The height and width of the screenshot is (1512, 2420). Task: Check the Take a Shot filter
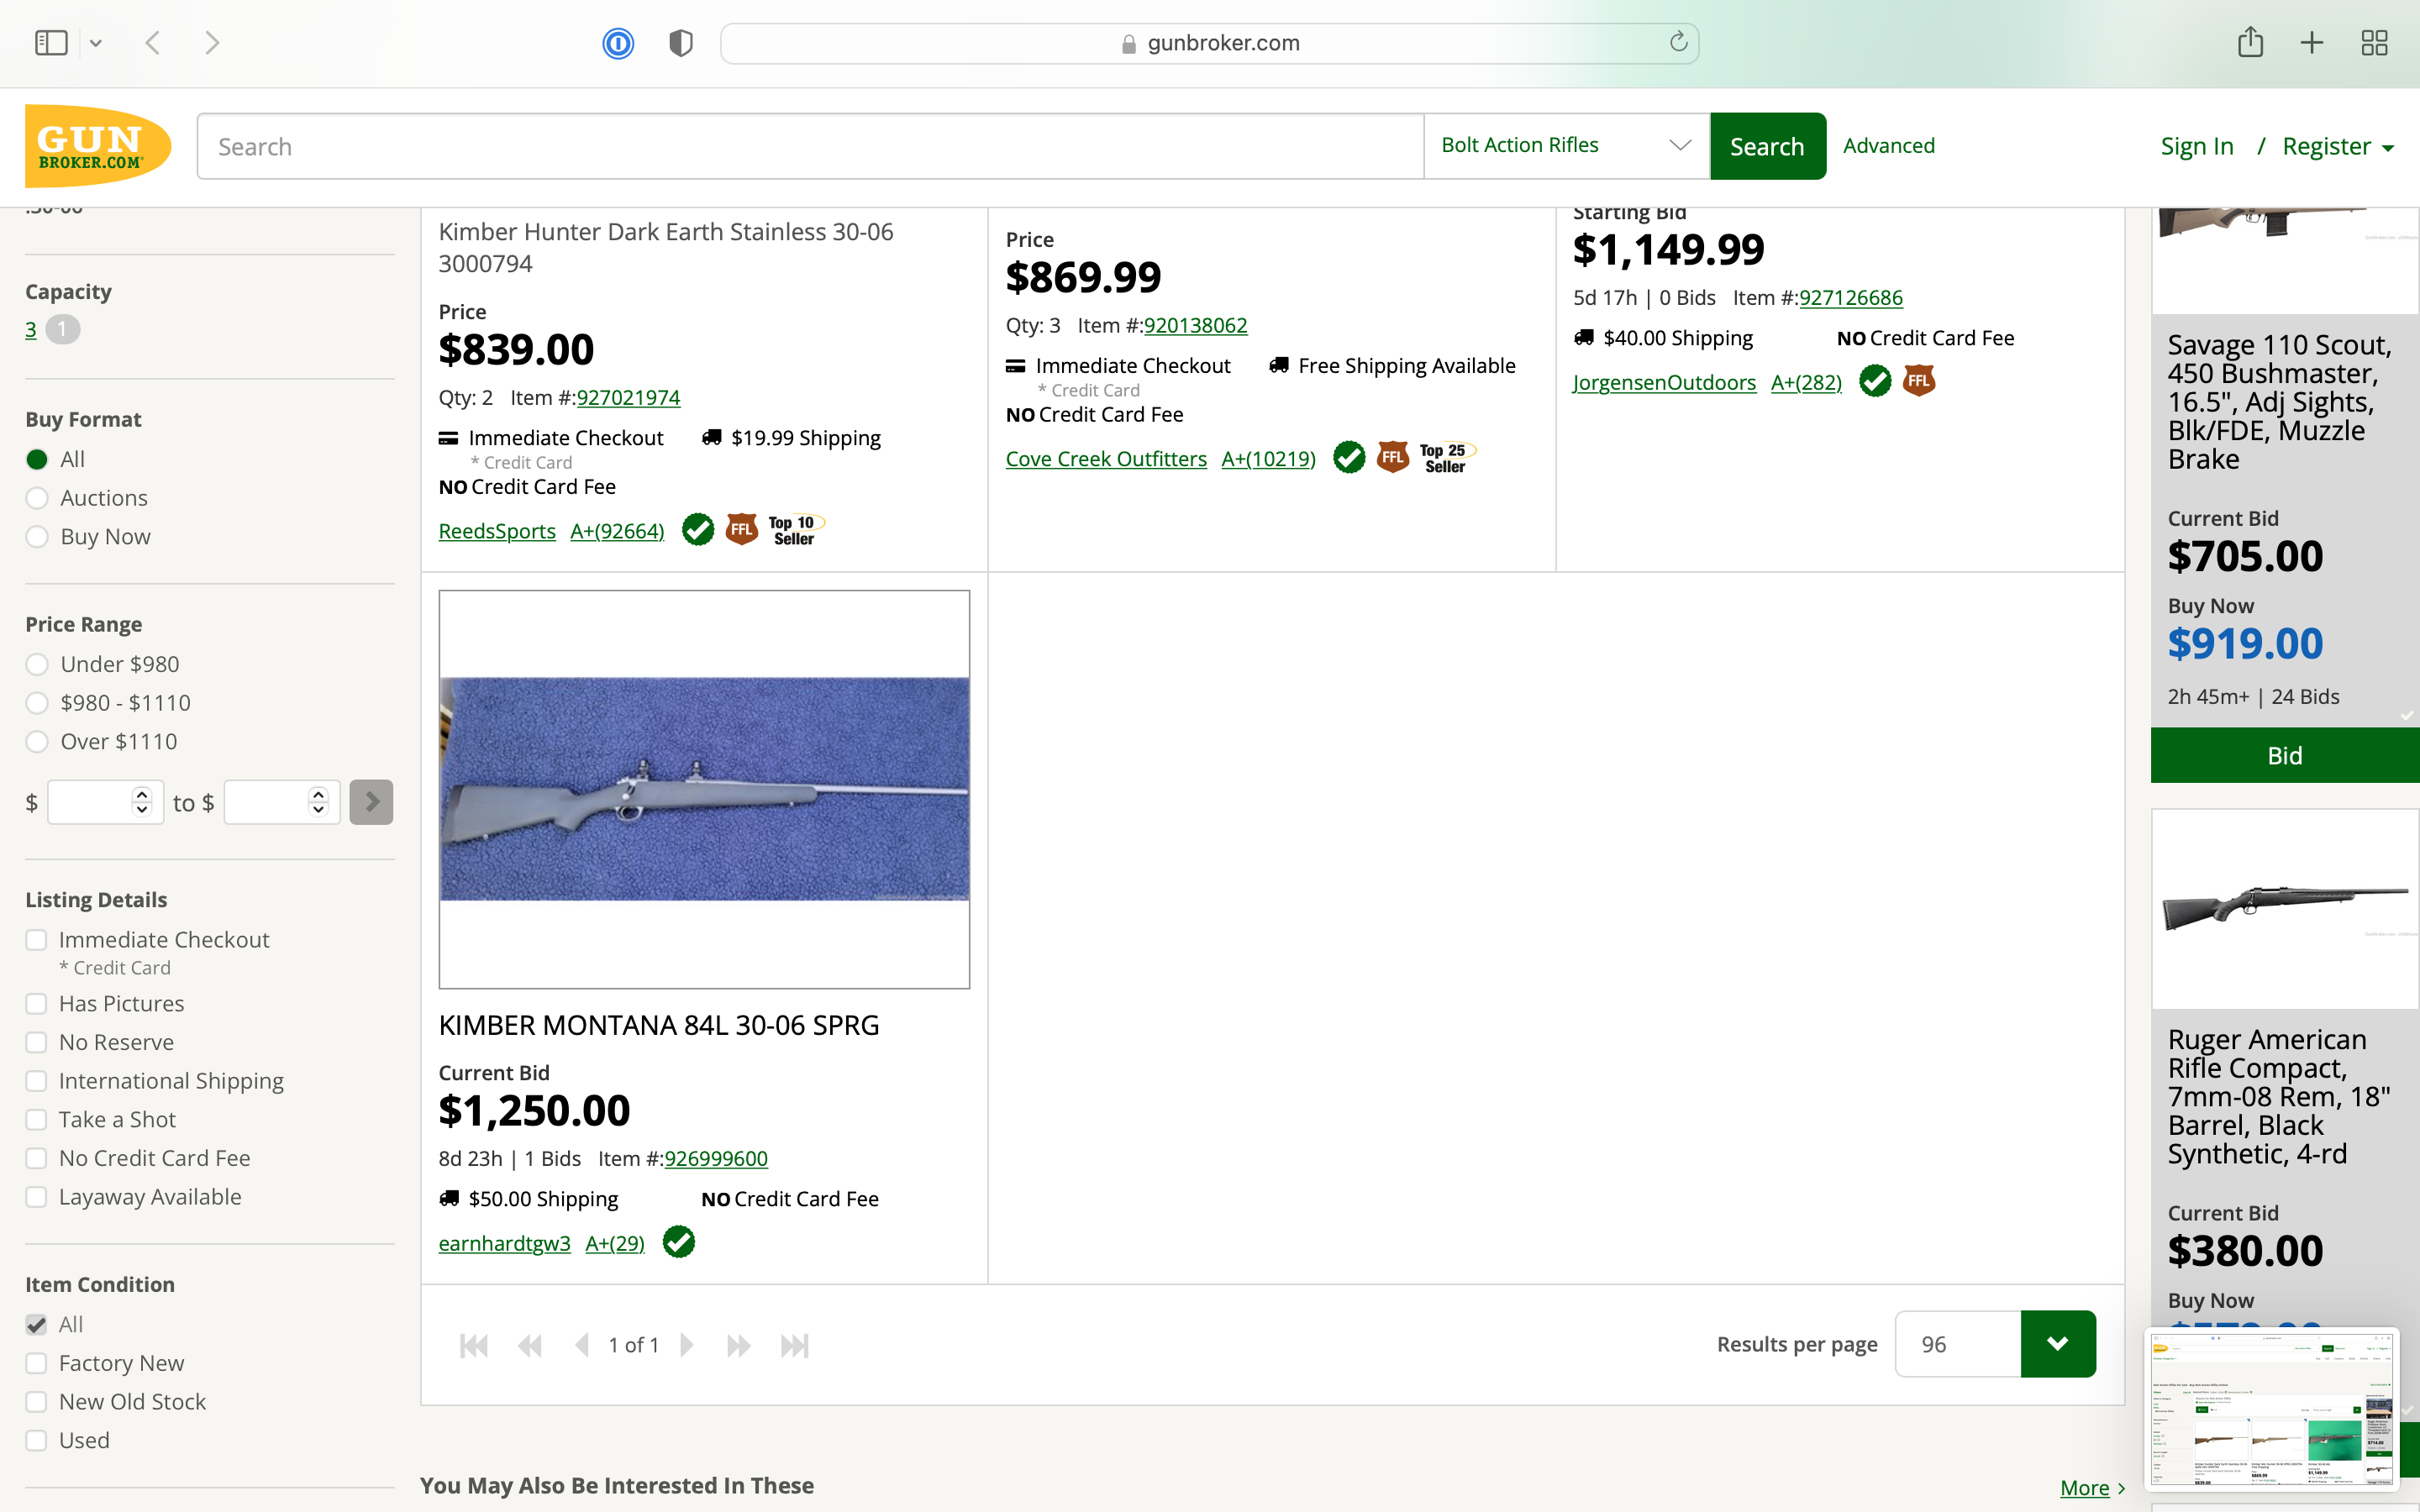pyautogui.click(x=36, y=1120)
